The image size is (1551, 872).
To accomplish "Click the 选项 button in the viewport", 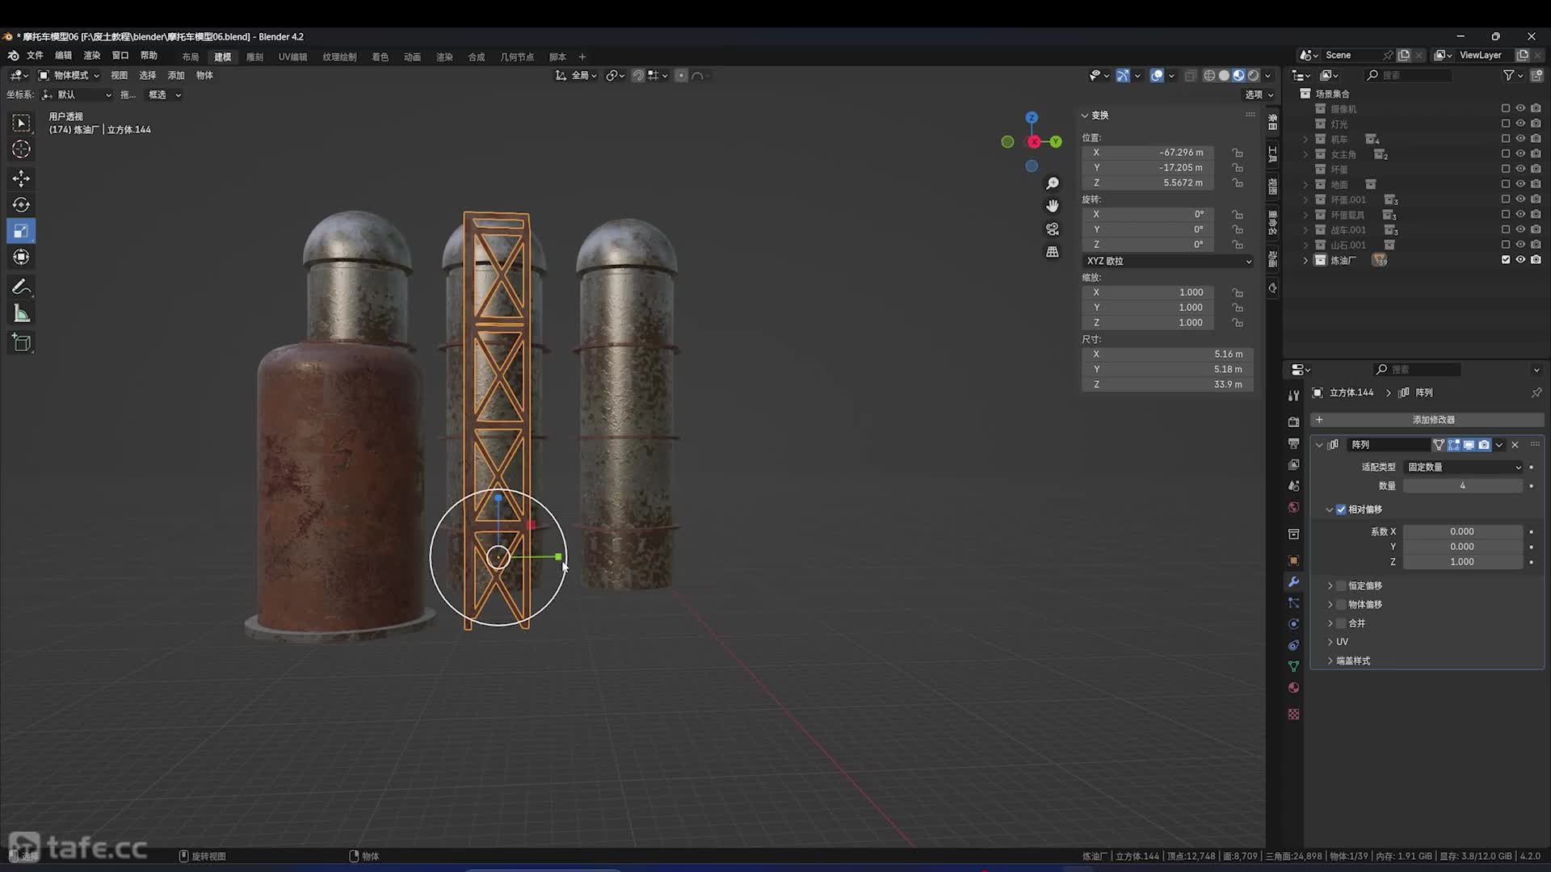I will [1259, 94].
